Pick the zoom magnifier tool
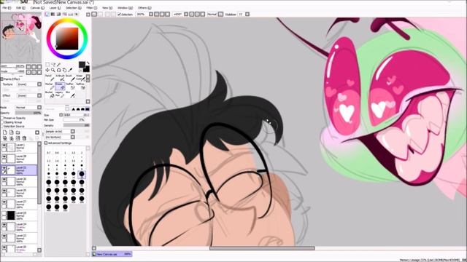The width and height of the screenshot is (467, 262). point(53,70)
